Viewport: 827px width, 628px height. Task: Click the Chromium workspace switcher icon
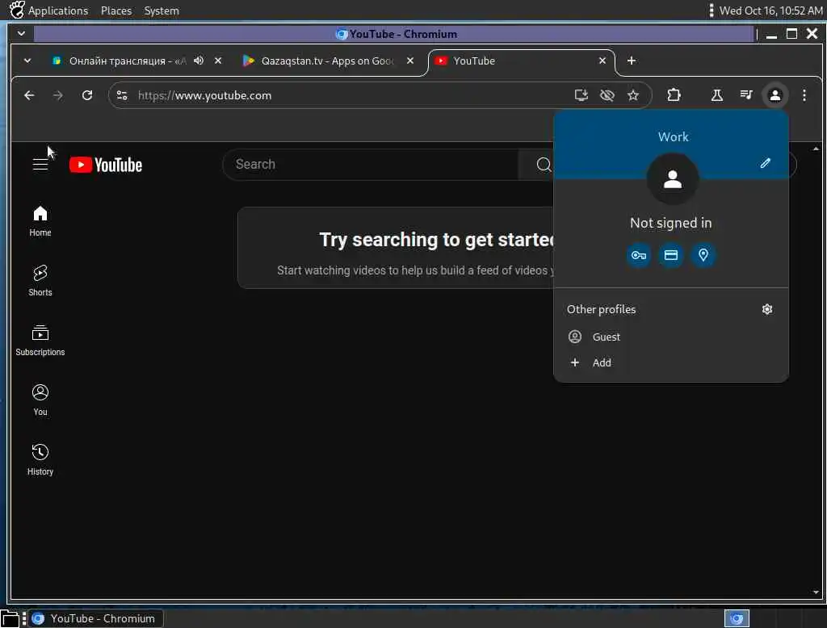point(737,618)
